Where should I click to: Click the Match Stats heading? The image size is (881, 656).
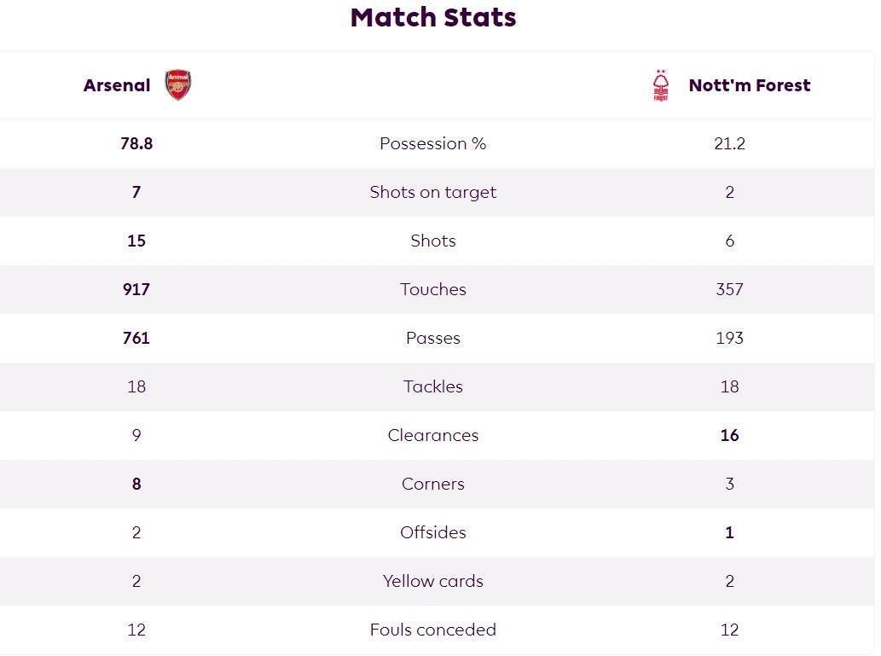(x=433, y=17)
